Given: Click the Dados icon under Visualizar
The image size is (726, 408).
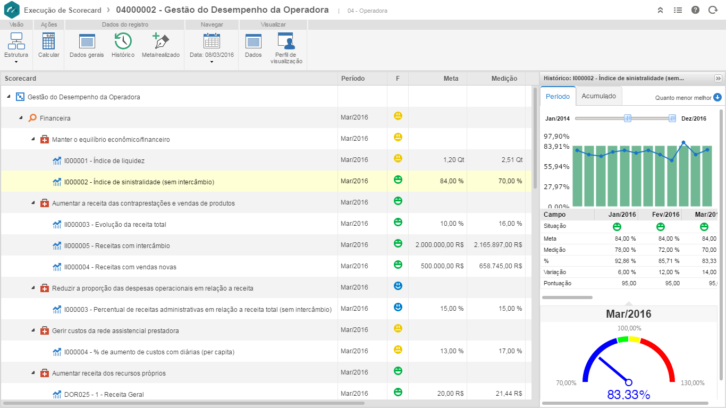Looking at the screenshot, I should point(253,42).
